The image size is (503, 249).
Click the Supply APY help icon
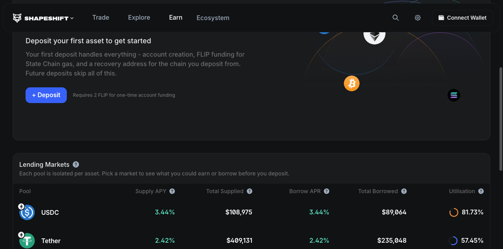172,191
